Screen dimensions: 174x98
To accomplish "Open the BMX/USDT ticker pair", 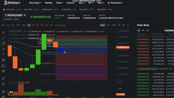I will [x=105, y=10].
